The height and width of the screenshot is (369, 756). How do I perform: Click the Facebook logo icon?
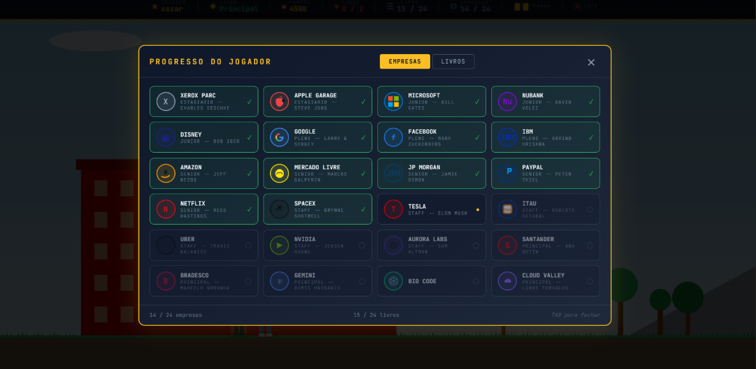tap(393, 137)
